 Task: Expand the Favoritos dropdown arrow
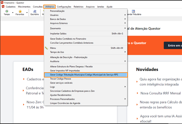[27, 13]
